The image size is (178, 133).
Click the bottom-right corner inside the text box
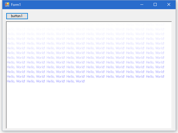pyautogui.click(x=170, y=126)
